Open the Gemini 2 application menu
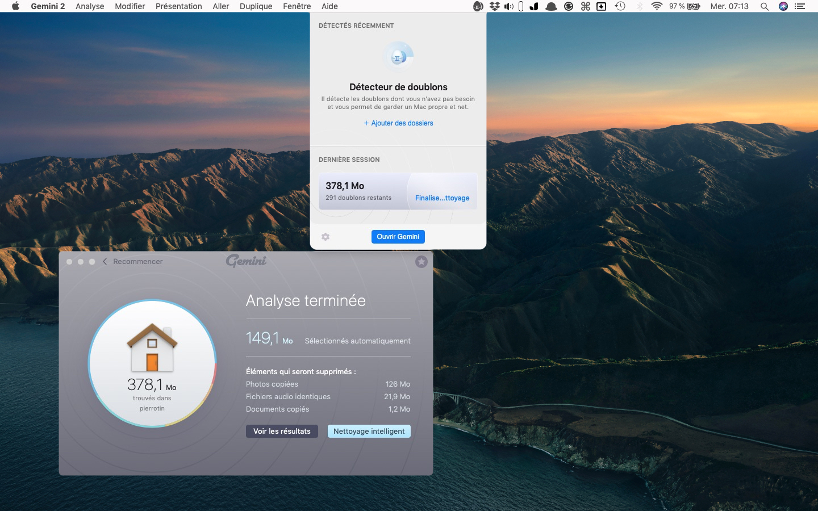Screen dimensions: 818x511 click(48, 6)
